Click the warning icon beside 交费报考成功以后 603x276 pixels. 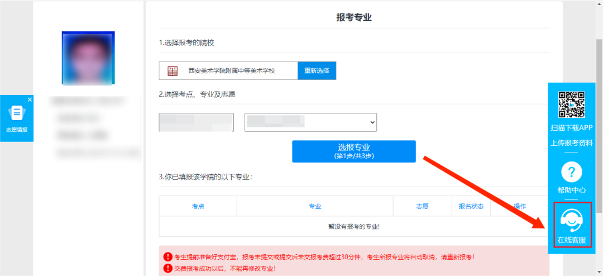click(168, 268)
